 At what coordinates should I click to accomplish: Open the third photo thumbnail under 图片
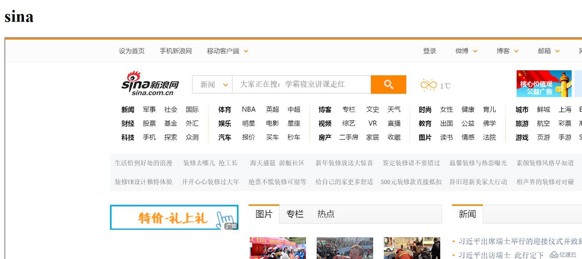(x=412, y=248)
